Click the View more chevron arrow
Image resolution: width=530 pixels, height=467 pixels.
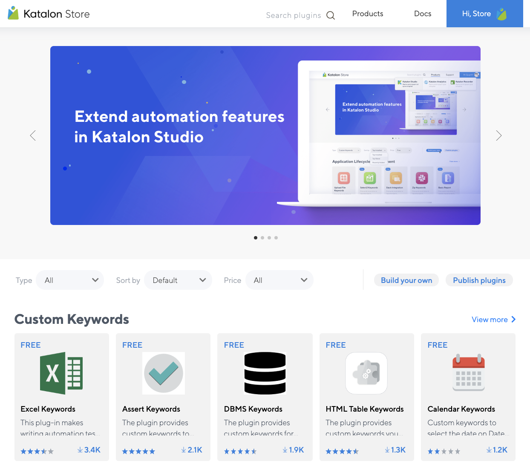click(x=513, y=320)
